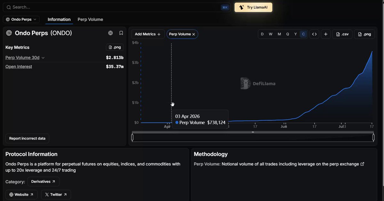Open the Methodology external link icon
The width and height of the screenshot is (384, 201).
tap(362, 164)
